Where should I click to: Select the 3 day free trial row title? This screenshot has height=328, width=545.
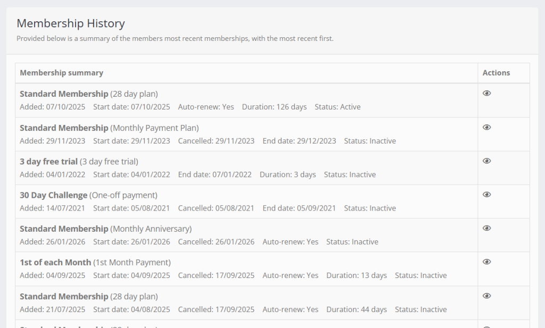[x=49, y=162]
